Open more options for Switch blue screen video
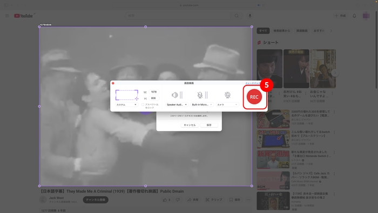 point(334,132)
